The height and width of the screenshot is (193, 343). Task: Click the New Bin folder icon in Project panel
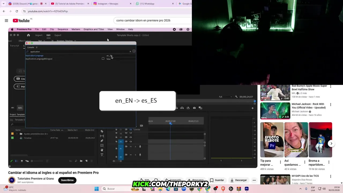(81, 161)
